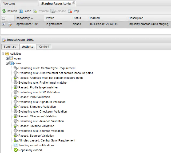
Task: Click green gear icon for Passed: Archives insecure paths
Action: (x=15, y=77)
